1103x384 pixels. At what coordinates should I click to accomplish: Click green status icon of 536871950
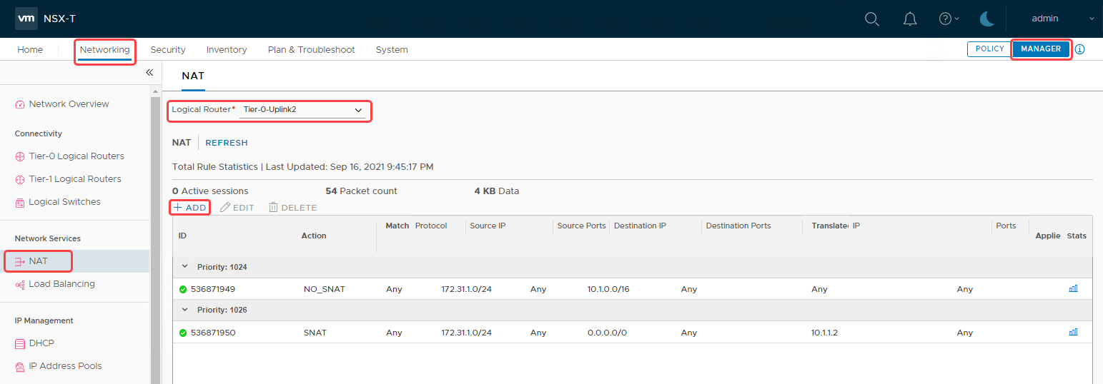[x=183, y=333]
